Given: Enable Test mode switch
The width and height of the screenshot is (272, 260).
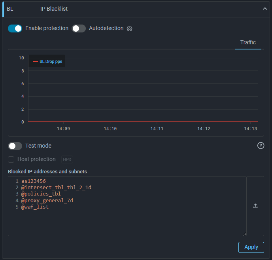Looking at the screenshot, I should [15, 146].
